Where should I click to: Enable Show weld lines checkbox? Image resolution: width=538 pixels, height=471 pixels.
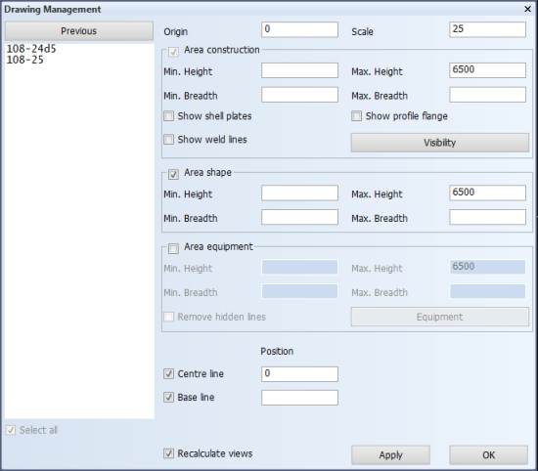168,139
